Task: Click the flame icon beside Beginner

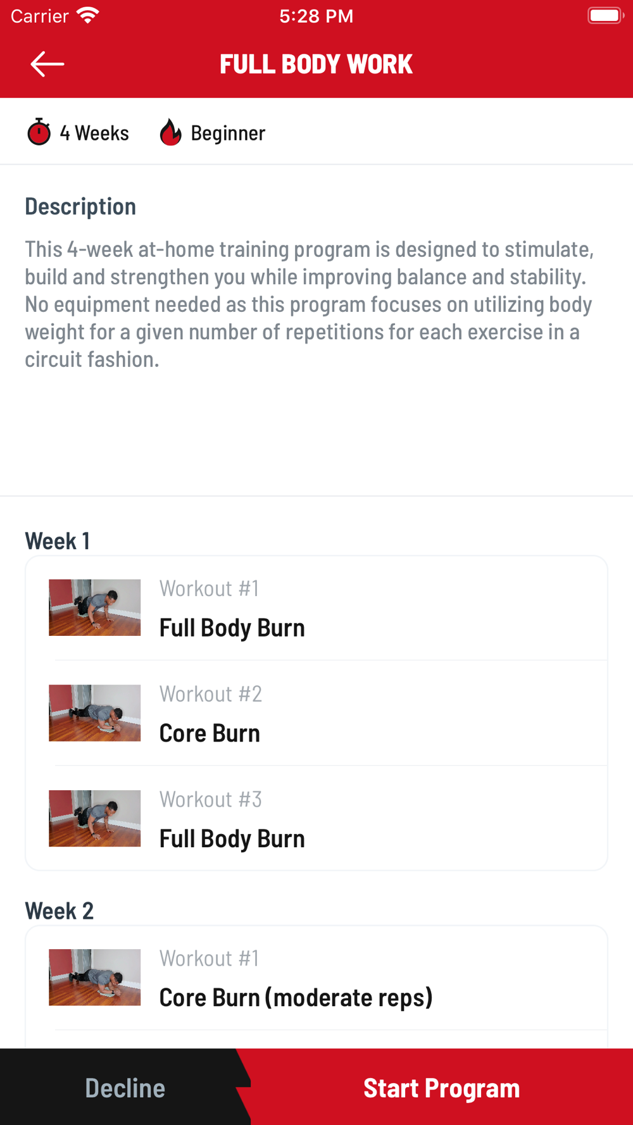Action: pos(170,132)
